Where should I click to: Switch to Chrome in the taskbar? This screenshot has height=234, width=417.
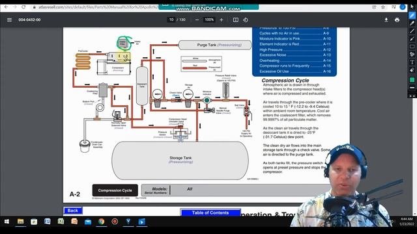point(102,222)
